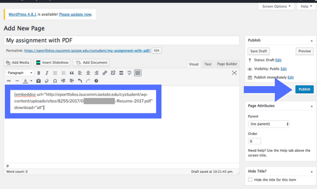Image resolution: width=317 pixels, height=189 pixels.
Task: Open the Paragraph format dropdown
Action: point(20,73)
